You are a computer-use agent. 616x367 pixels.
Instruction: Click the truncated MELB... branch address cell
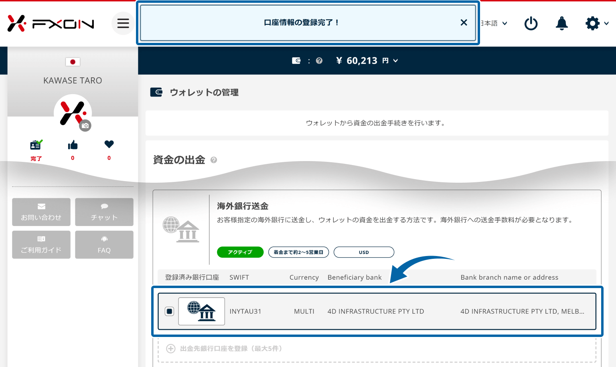[x=522, y=311]
